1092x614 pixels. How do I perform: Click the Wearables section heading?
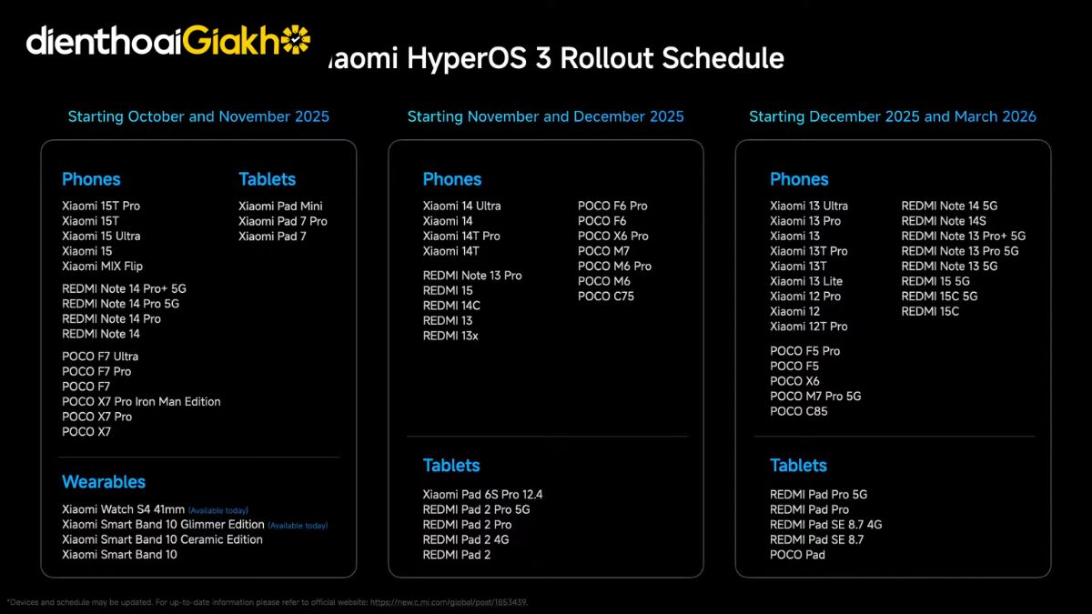coord(104,482)
